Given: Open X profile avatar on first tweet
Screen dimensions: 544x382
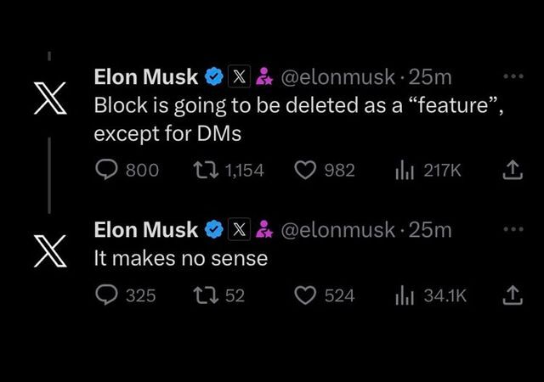Looking at the screenshot, I should (x=50, y=98).
